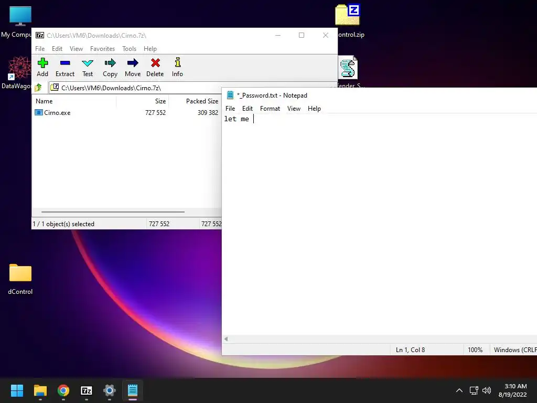Image resolution: width=537 pixels, height=403 pixels.
Task: Click the '1 / 1 object(s) selected' status text
Action: click(63, 224)
